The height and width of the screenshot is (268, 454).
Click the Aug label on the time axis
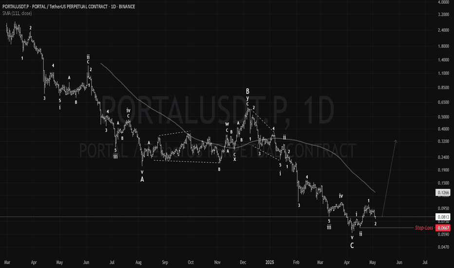(x=138, y=263)
